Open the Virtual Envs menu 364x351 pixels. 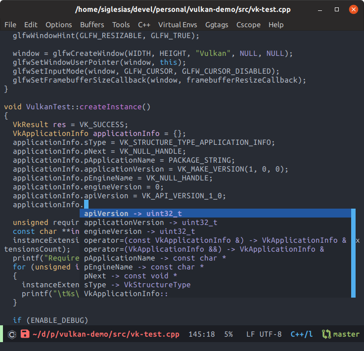click(178, 25)
